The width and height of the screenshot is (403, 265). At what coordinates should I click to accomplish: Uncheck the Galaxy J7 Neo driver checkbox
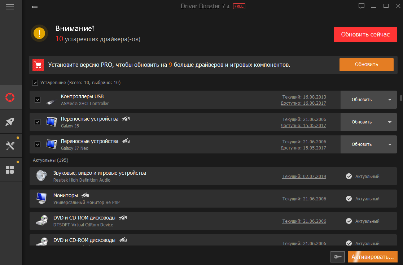coord(38,144)
